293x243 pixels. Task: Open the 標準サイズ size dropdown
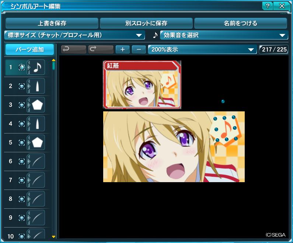[74, 35]
